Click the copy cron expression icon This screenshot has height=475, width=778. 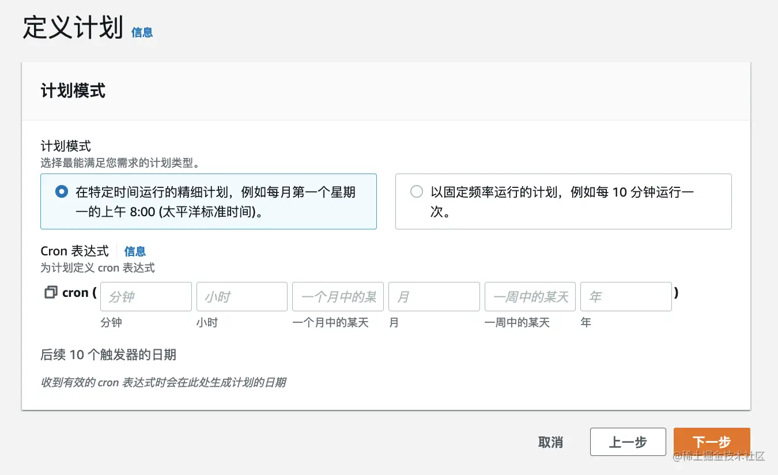[51, 293]
